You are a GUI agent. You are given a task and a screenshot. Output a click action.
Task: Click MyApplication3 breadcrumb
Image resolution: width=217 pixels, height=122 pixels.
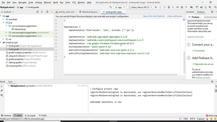click(7, 7)
